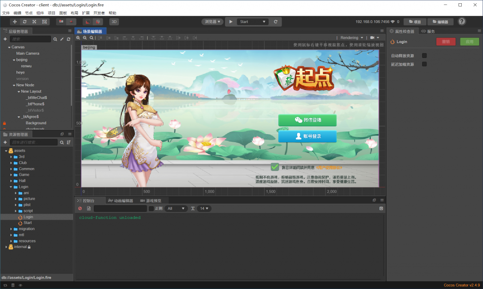This screenshot has height=289, width=483.
Task: Select the rotate transform tool
Action: (x=25, y=22)
